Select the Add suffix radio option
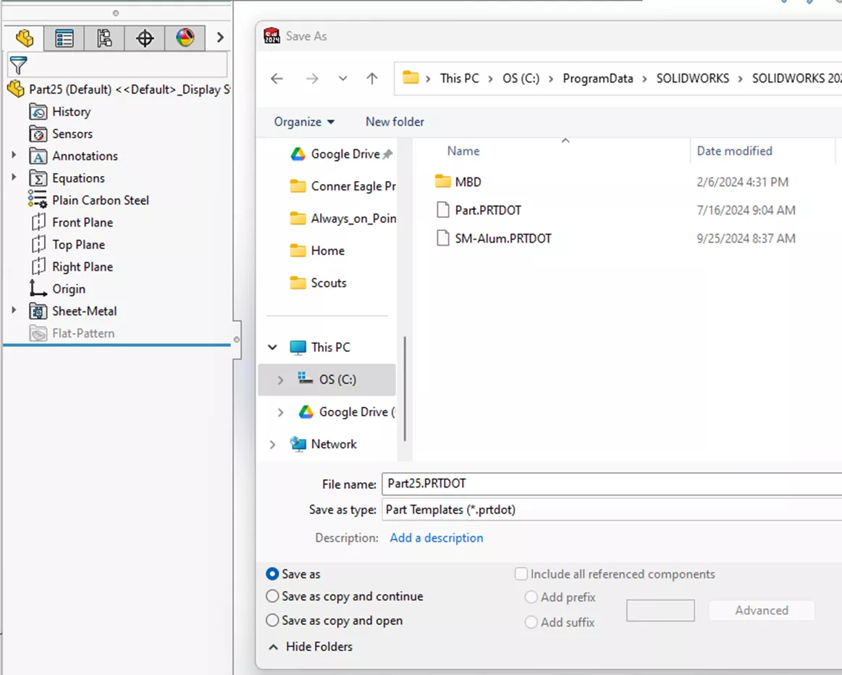Viewport: 842px width, 675px height. [x=531, y=622]
